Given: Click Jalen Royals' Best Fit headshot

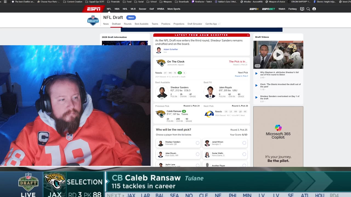Looking at the screenshot, I should pyautogui.click(x=210, y=92).
